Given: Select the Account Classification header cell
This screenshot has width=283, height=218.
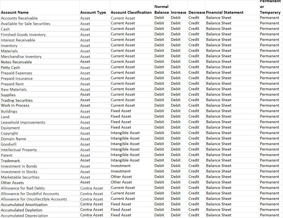Looking at the screenshot, I should click(131, 12).
